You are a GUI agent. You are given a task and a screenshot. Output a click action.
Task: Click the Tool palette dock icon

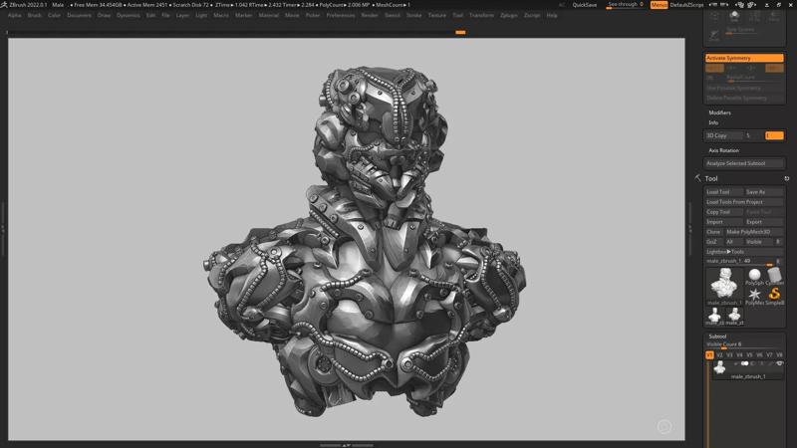click(787, 179)
